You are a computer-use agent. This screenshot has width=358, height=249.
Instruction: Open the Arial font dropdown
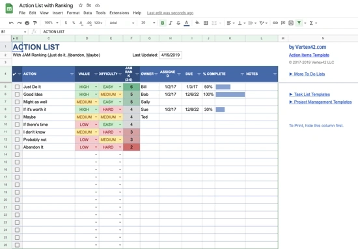pyautogui.click(x=122, y=23)
